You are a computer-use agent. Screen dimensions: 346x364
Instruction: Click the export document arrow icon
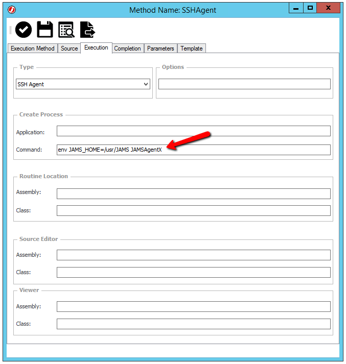87,30
